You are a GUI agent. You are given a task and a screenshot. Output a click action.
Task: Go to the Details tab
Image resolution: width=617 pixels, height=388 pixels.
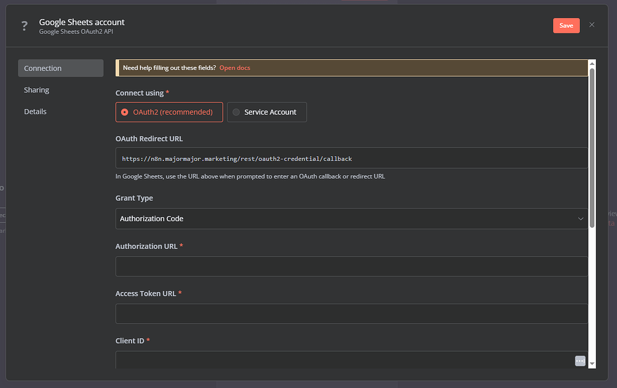coord(35,111)
